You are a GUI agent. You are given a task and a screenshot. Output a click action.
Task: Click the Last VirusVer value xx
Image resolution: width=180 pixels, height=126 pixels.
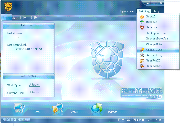pyautogui.click(x=18, y=37)
